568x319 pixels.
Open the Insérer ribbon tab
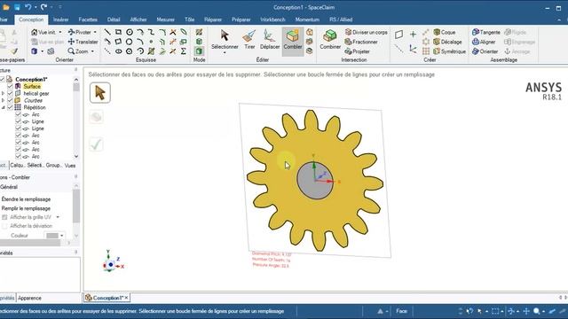click(61, 19)
